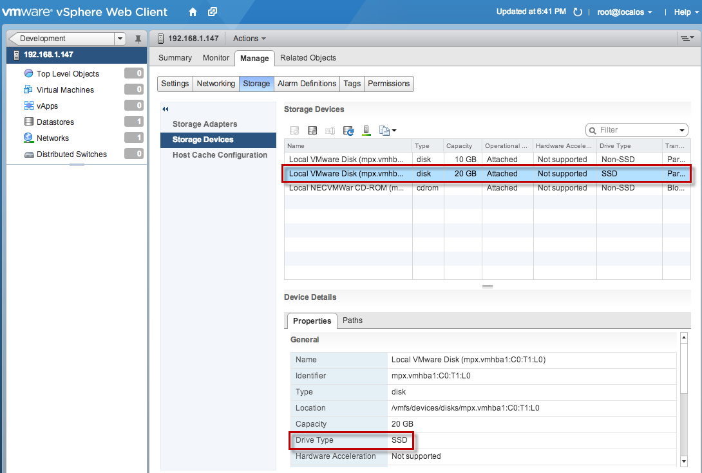Click the Alarm Definitions button
This screenshot has height=473, width=702.
click(307, 84)
